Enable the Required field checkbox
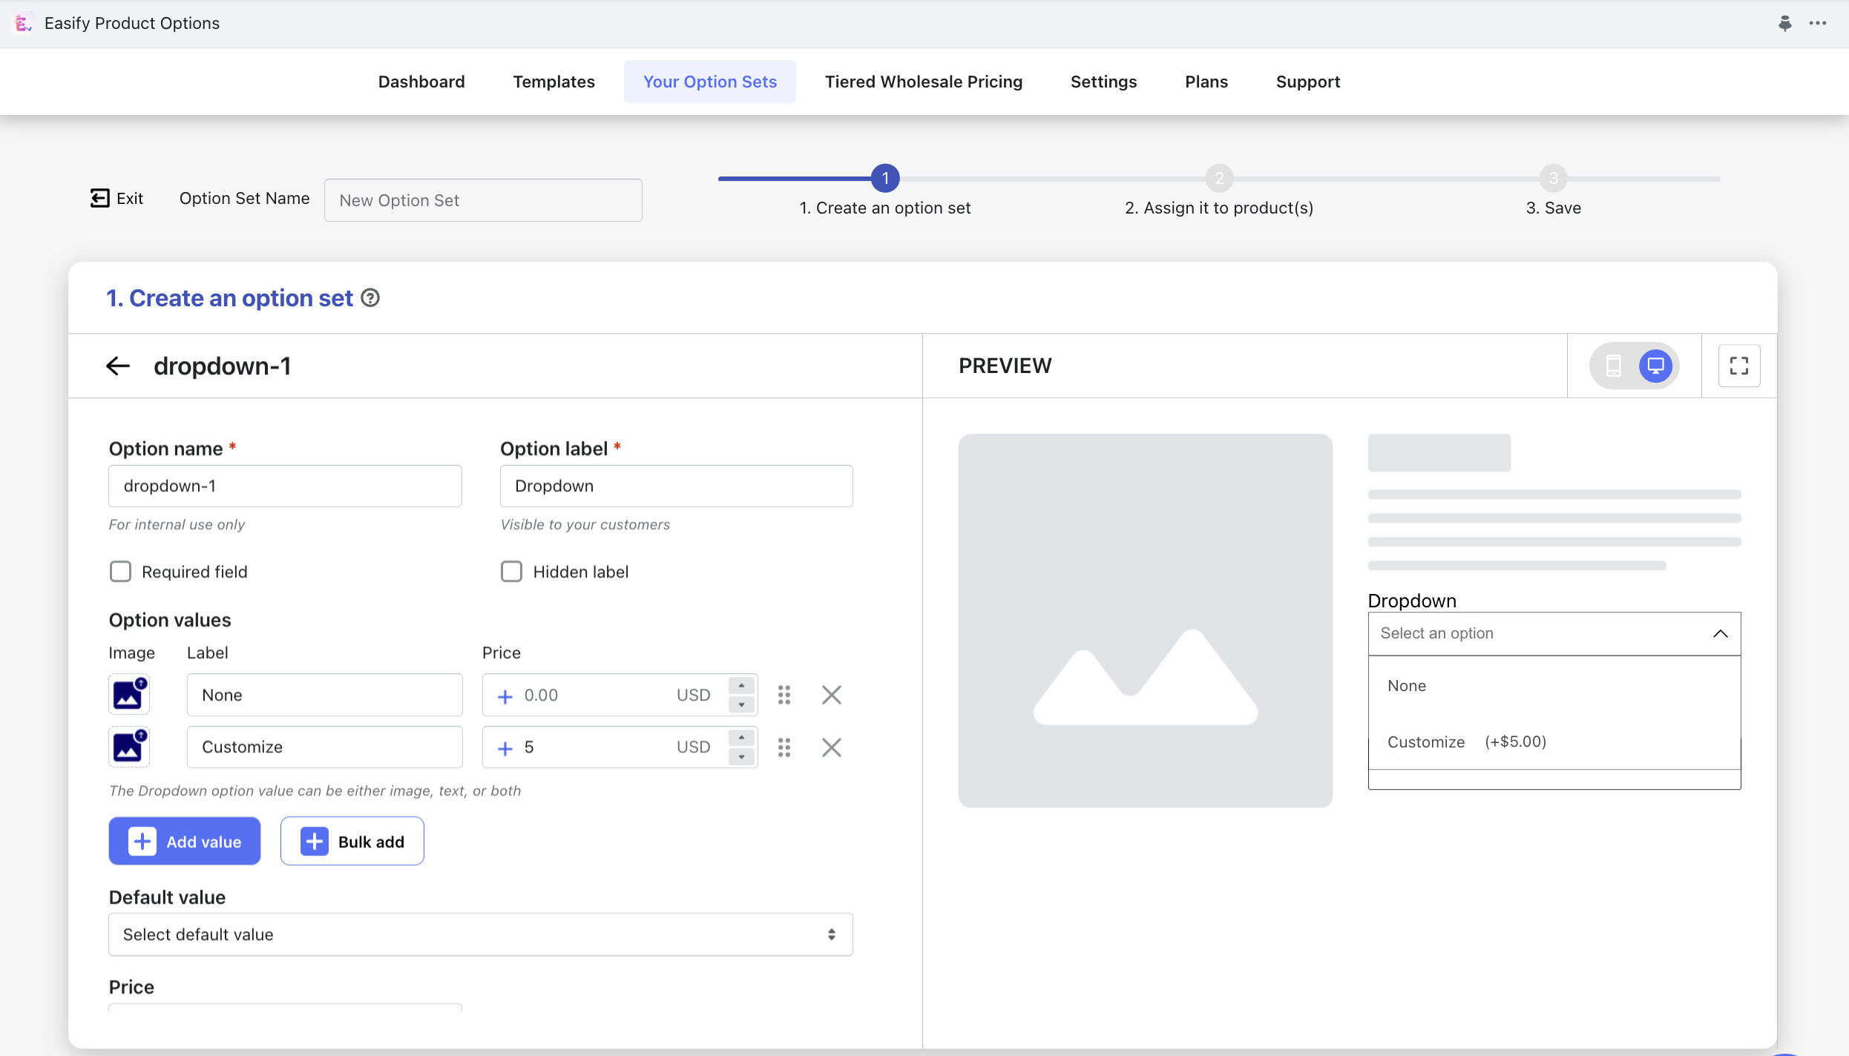Screen dimensions: 1849x1056 click(x=120, y=572)
